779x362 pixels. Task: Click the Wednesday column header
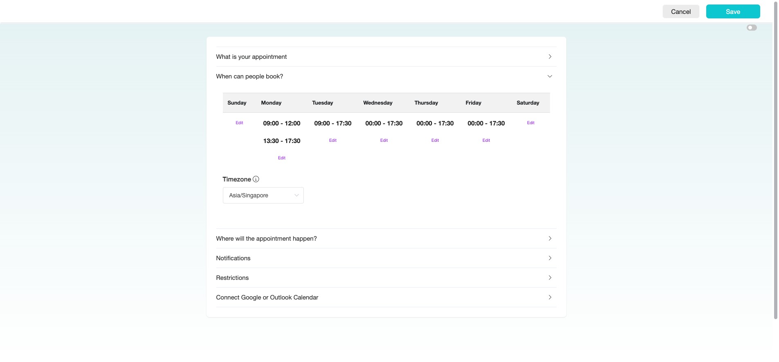click(x=378, y=103)
